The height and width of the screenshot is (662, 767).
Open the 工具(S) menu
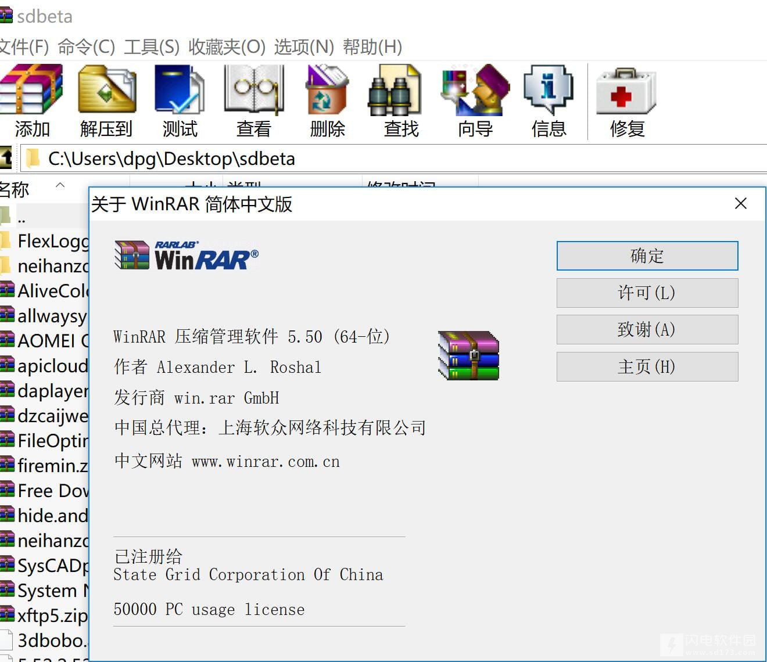(x=152, y=46)
